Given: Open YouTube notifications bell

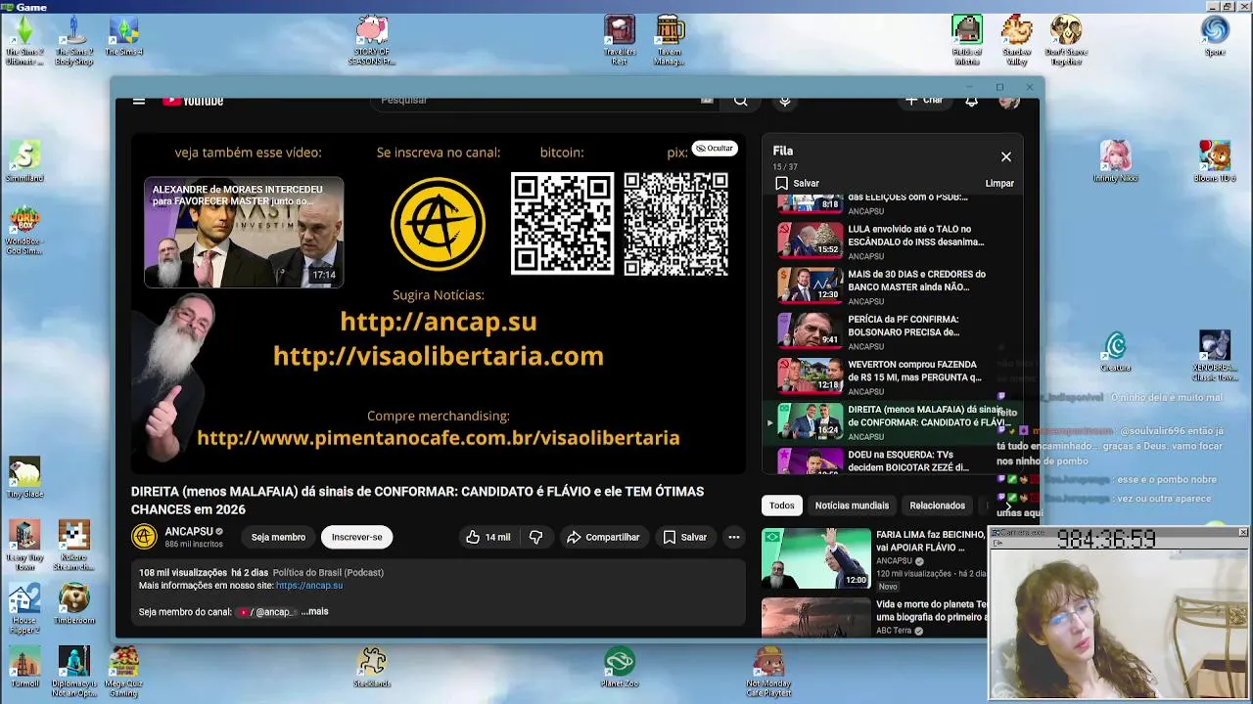Looking at the screenshot, I should pyautogui.click(x=971, y=100).
